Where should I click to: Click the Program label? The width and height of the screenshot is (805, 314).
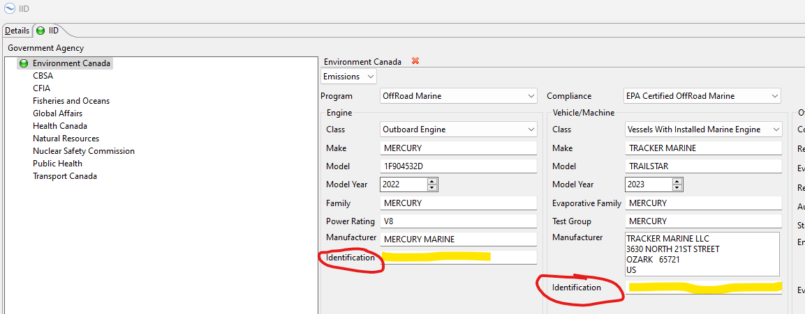pos(337,96)
